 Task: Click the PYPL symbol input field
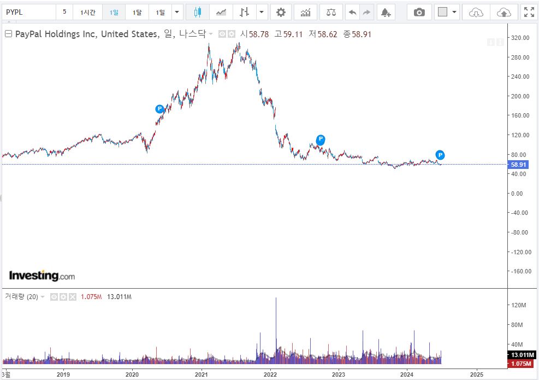[29, 13]
